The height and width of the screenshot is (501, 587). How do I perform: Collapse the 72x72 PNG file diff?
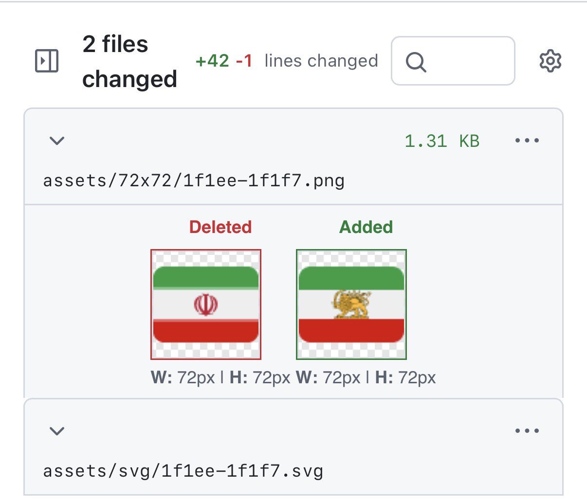pyautogui.click(x=57, y=141)
